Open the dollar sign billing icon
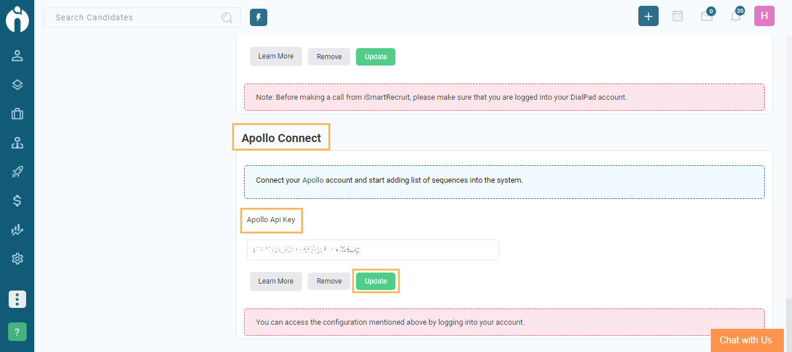This screenshot has width=792, height=352. click(x=17, y=201)
